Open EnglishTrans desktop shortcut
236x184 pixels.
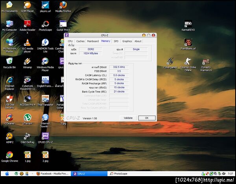point(45,82)
